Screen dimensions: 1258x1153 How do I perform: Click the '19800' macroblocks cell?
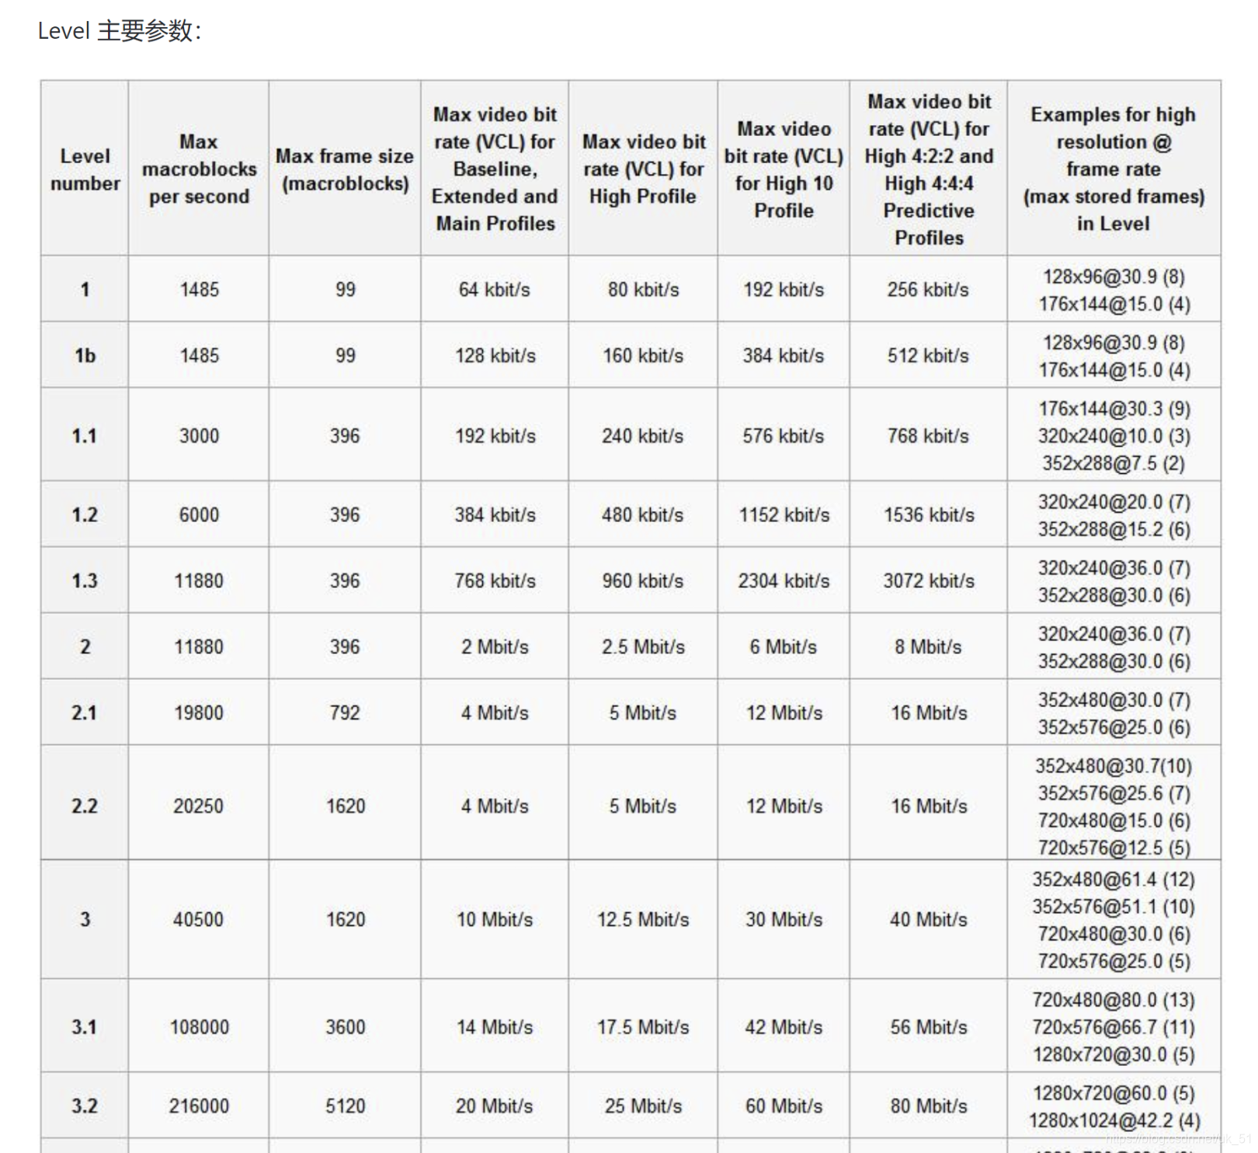click(199, 713)
